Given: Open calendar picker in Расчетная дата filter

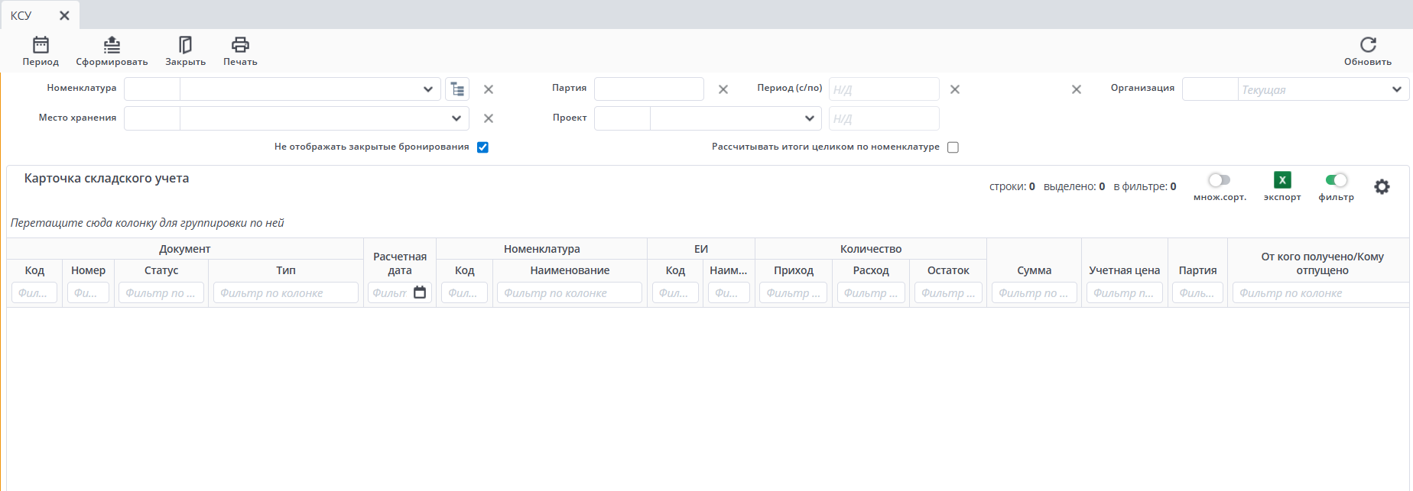Looking at the screenshot, I should (420, 292).
